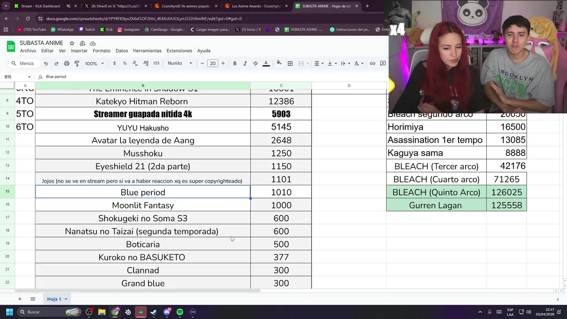This screenshot has width=567, height=319.
Task: Open text wrapping dropdown
Action: click(345, 63)
